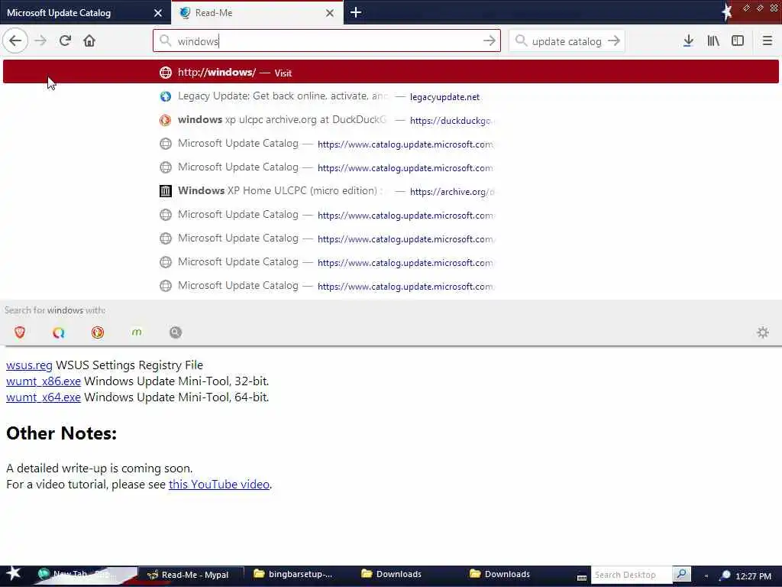The height and width of the screenshot is (587, 782).
Task: Click the go arrow in the address bar
Action: click(x=490, y=41)
